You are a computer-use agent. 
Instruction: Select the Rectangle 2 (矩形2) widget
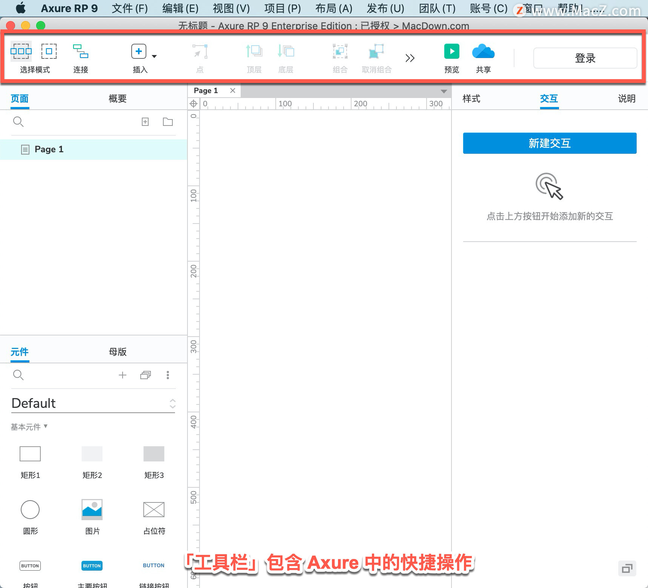click(92, 454)
